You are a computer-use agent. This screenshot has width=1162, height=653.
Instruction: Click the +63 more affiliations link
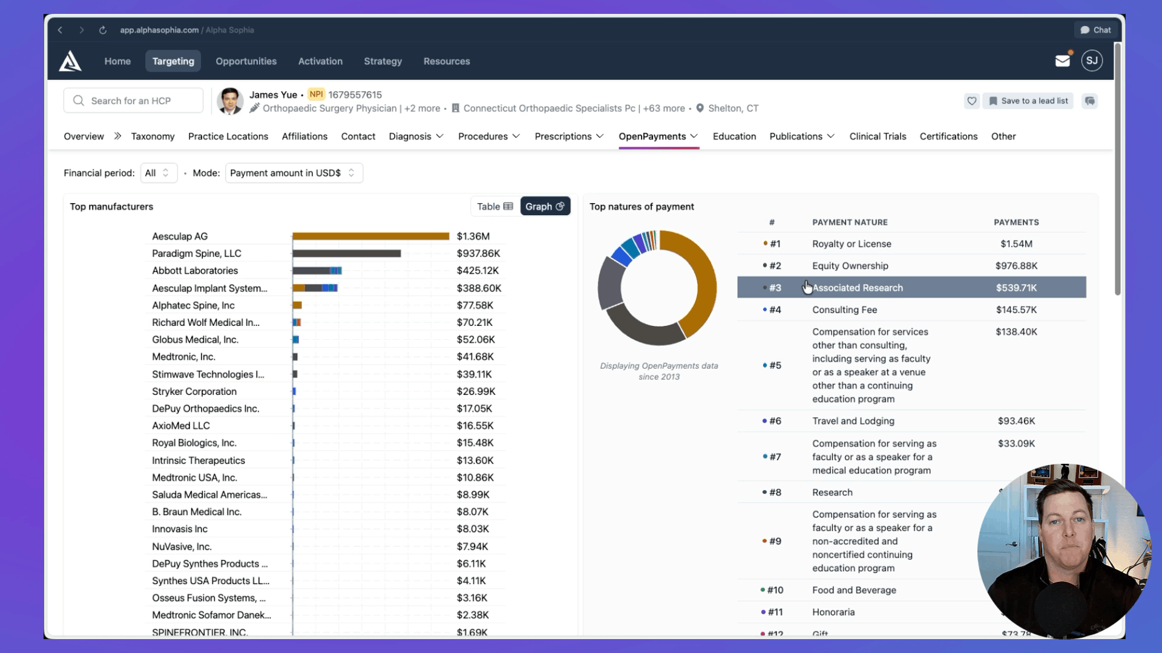(663, 108)
